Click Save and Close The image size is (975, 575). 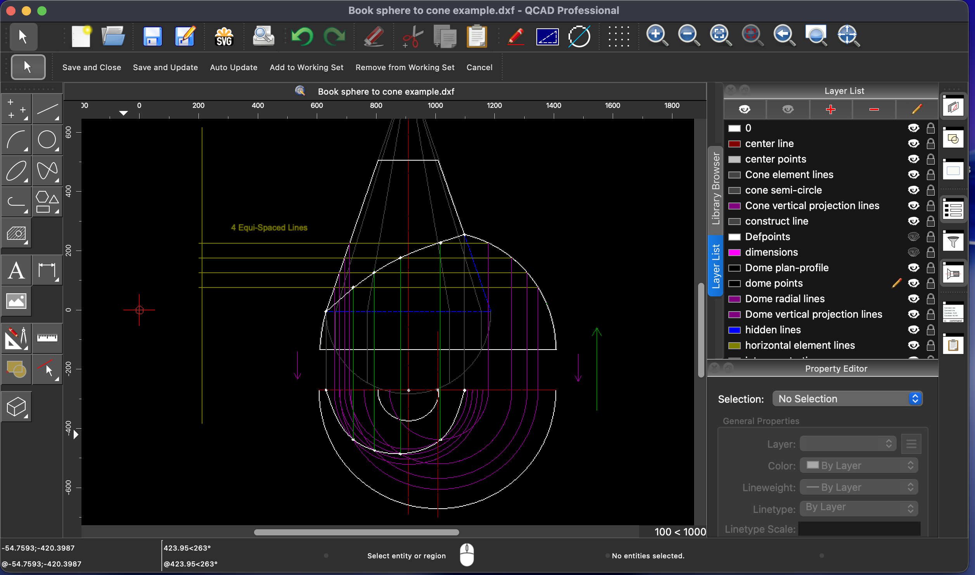click(92, 68)
